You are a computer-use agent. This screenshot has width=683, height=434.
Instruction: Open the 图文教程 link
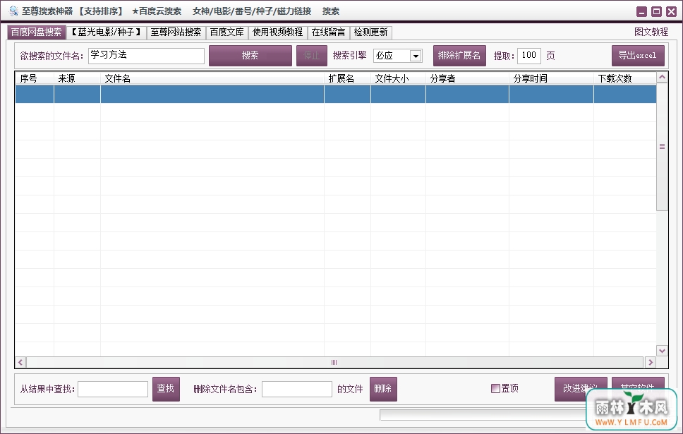[x=651, y=32]
